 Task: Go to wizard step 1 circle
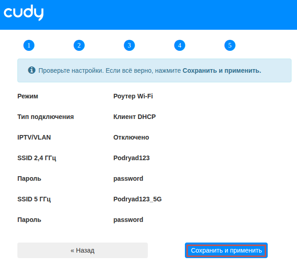tap(29, 45)
